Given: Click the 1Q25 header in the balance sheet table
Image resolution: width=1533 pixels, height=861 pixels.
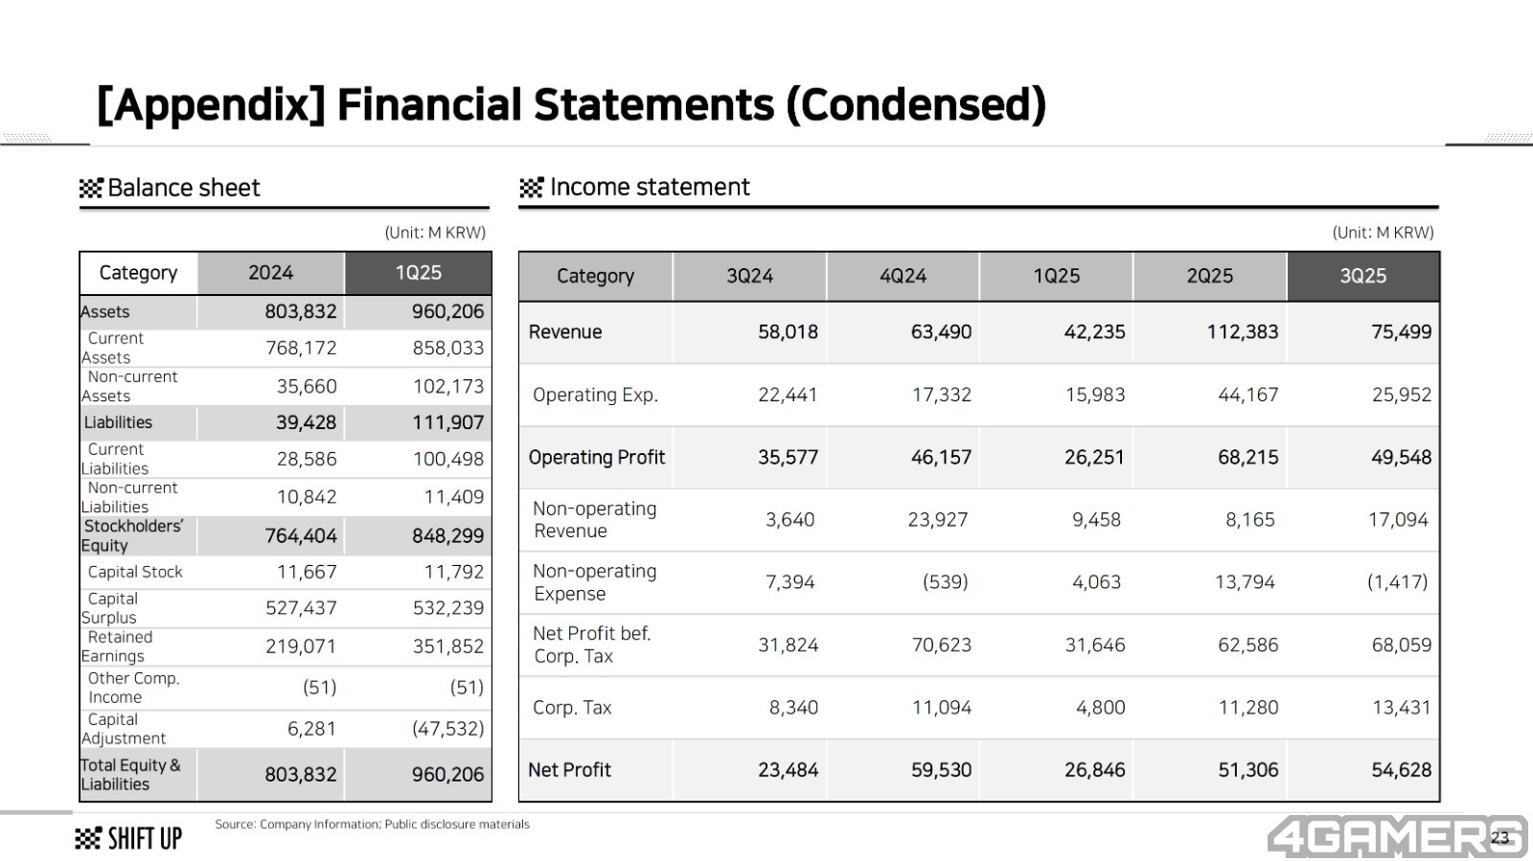Looking at the screenshot, I should click(x=418, y=273).
